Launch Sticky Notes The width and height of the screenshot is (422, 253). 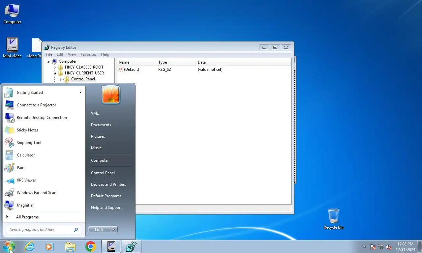pyautogui.click(x=44, y=130)
